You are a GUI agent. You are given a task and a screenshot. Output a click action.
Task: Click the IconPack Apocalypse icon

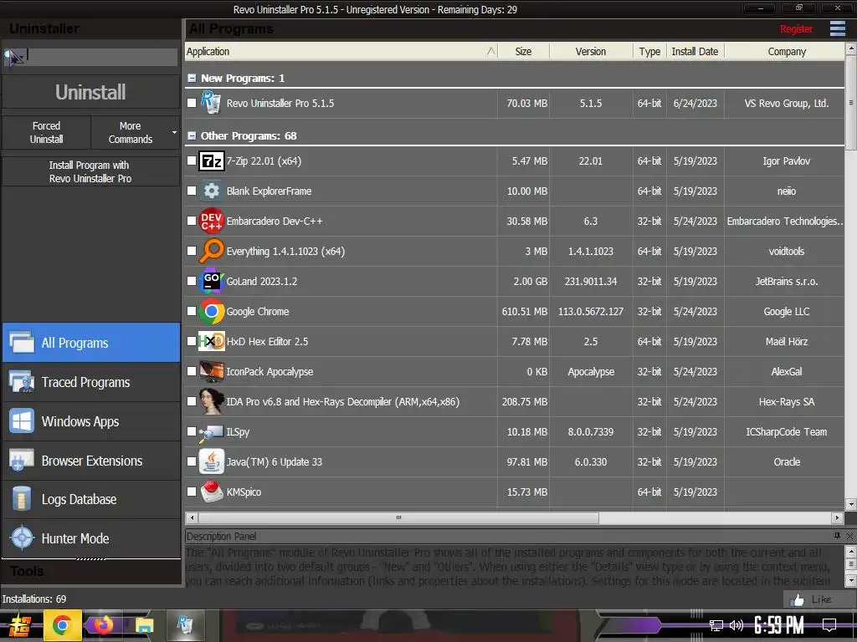click(212, 371)
